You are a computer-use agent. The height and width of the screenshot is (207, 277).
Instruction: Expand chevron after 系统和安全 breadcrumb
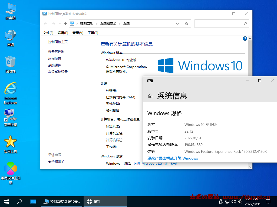(120, 24)
